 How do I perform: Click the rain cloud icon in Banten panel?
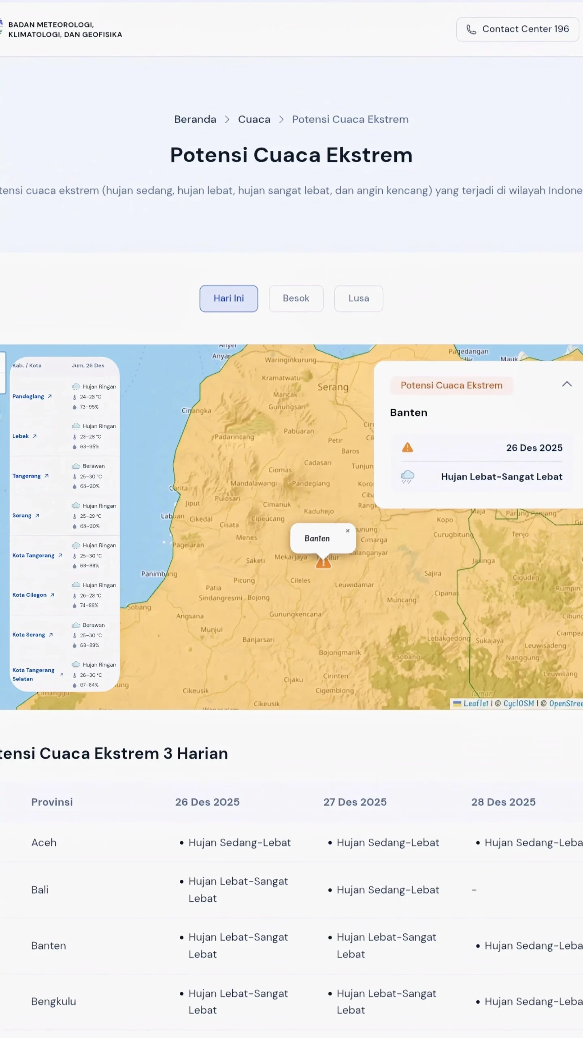pyautogui.click(x=407, y=476)
